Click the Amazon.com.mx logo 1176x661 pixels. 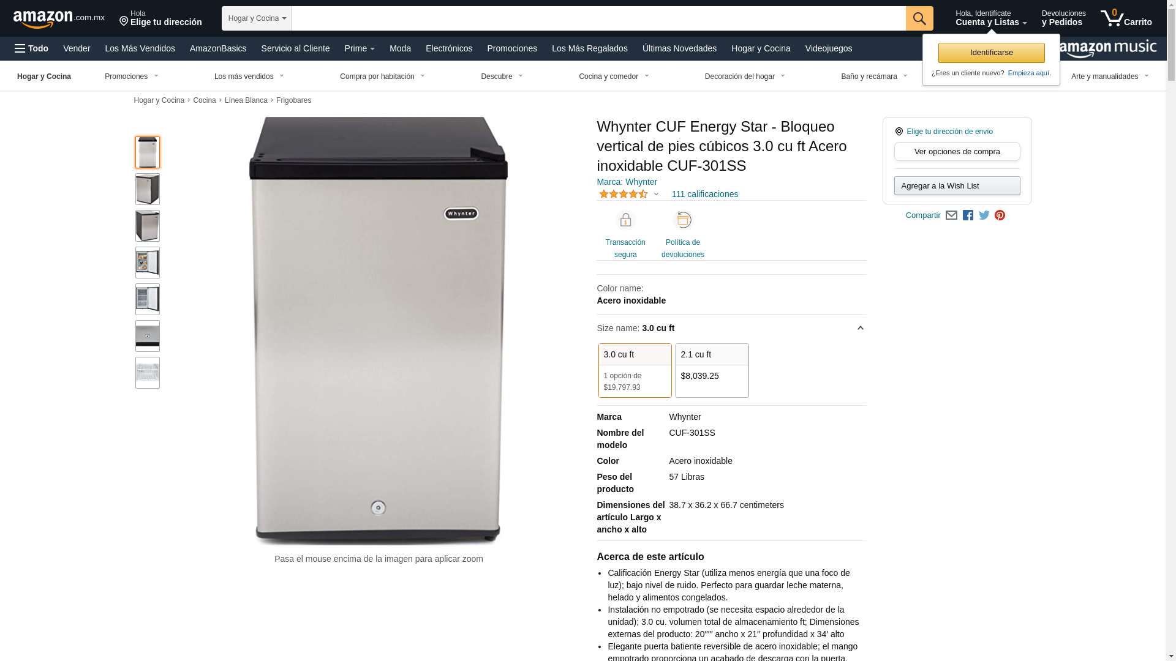pos(59,19)
